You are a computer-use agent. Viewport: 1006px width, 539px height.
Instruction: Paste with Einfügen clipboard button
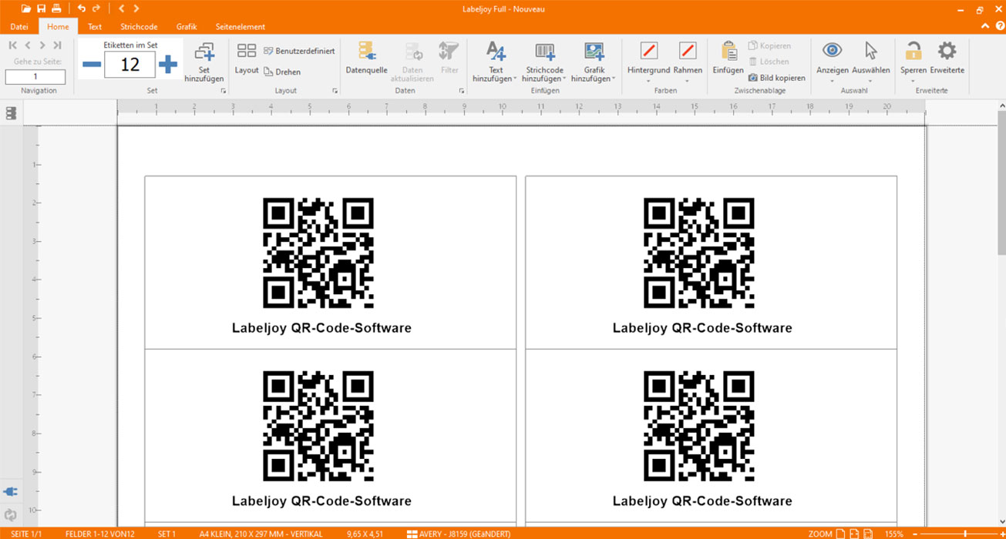(728, 59)
